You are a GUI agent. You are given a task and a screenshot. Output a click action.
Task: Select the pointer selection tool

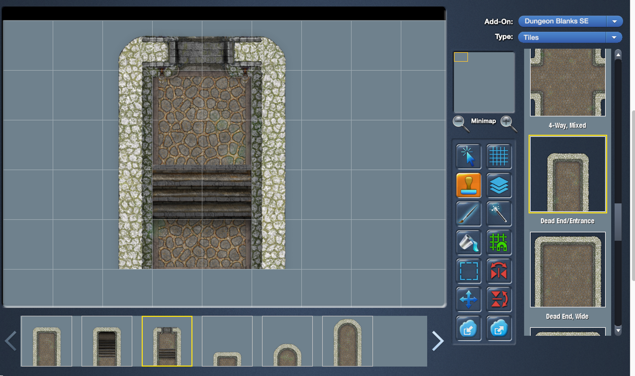pyautogui.click(x=468, y=157)
